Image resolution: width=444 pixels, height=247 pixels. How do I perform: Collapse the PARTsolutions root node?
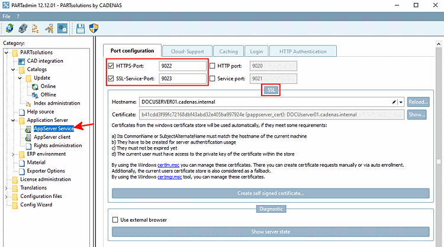pyautogui.click(x=7, y=53)
